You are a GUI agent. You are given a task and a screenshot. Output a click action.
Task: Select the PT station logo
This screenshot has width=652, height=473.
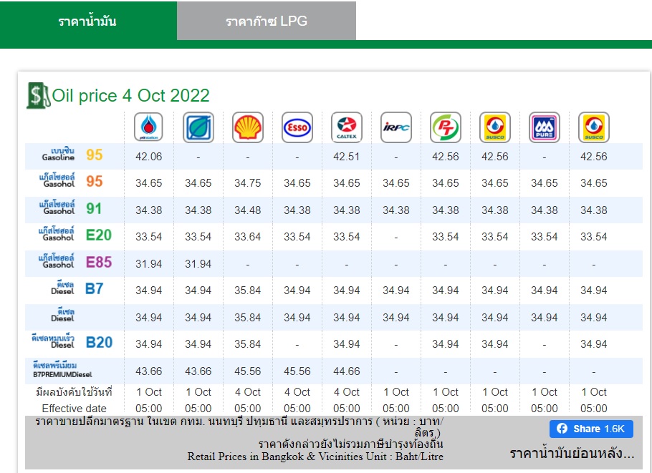446,127
